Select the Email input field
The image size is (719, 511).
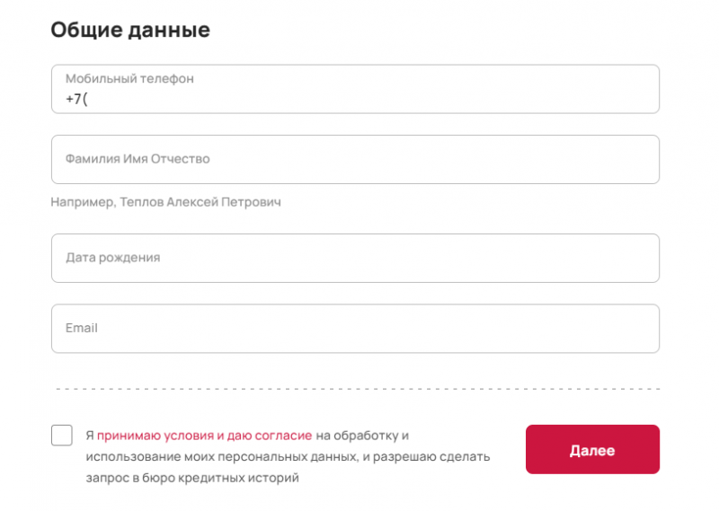tap(355, 329)
